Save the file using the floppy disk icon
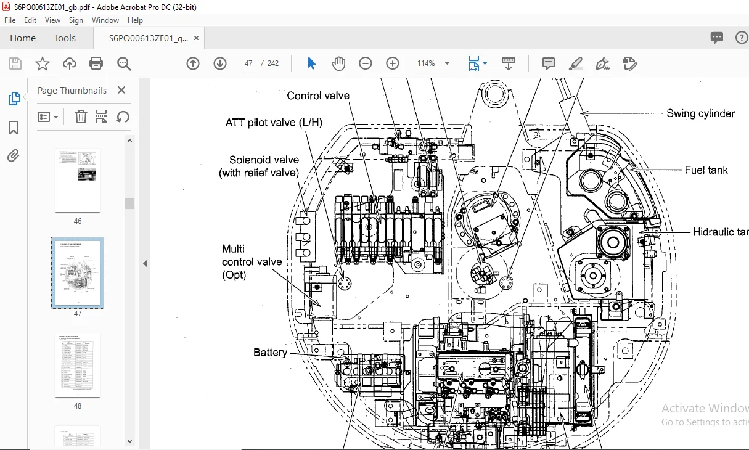The image size is (749, 450). 15,63
